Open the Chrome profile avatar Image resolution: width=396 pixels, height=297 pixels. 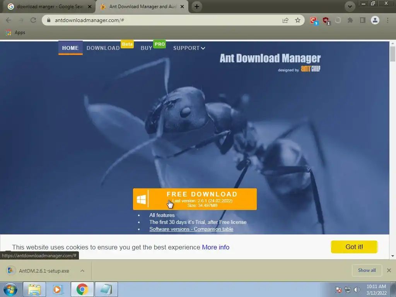(x=375, y=20)
